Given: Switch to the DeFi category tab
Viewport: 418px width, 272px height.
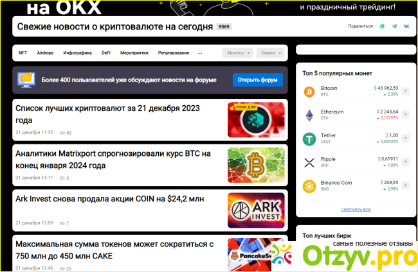Looking at the screenshot, I should (106, 53).
